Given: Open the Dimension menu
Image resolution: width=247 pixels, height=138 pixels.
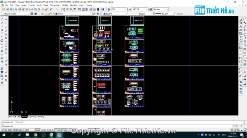Looking at the screenshot, I should pyautogui.click(x=55, y=5).
